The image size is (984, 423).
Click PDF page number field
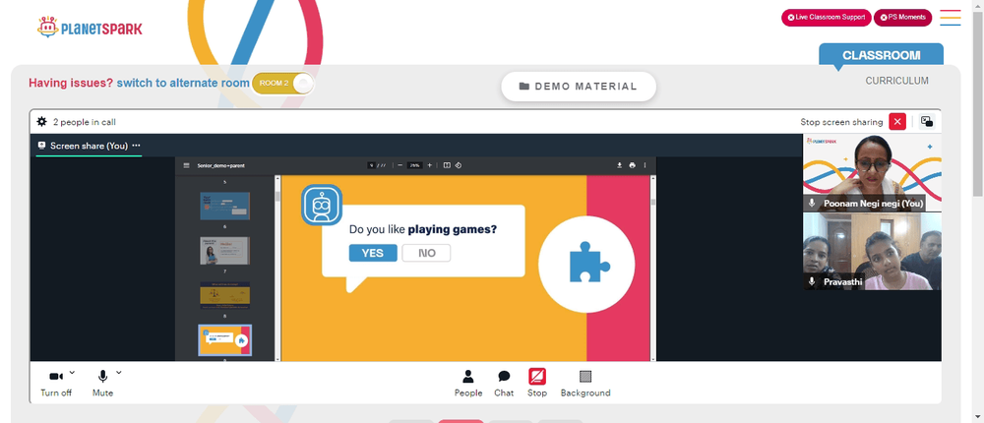(372, 165)
